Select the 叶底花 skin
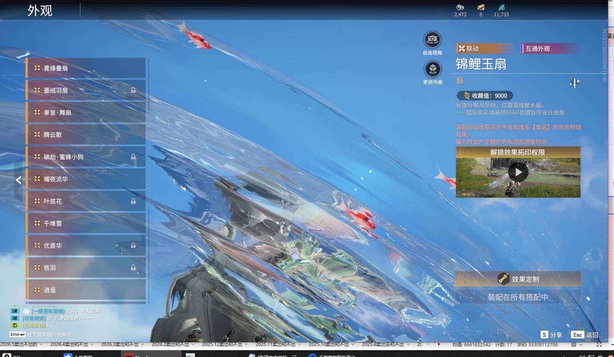The image size is (614, 357). coord(85,201)
